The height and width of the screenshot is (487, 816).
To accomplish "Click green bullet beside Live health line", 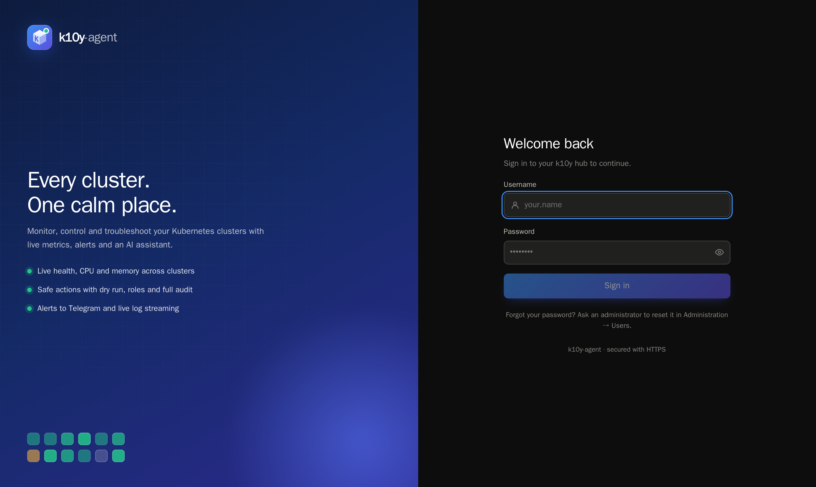I will (x=29, y=271).
